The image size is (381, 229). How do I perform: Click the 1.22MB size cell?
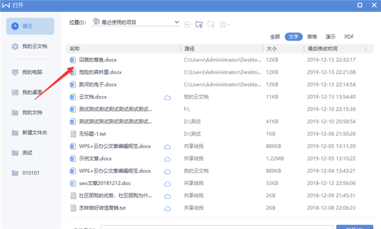click(275, 158)
